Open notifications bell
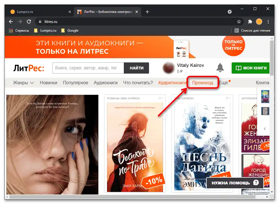This screenshot has height=204, width=279. [x=220, y=68]
